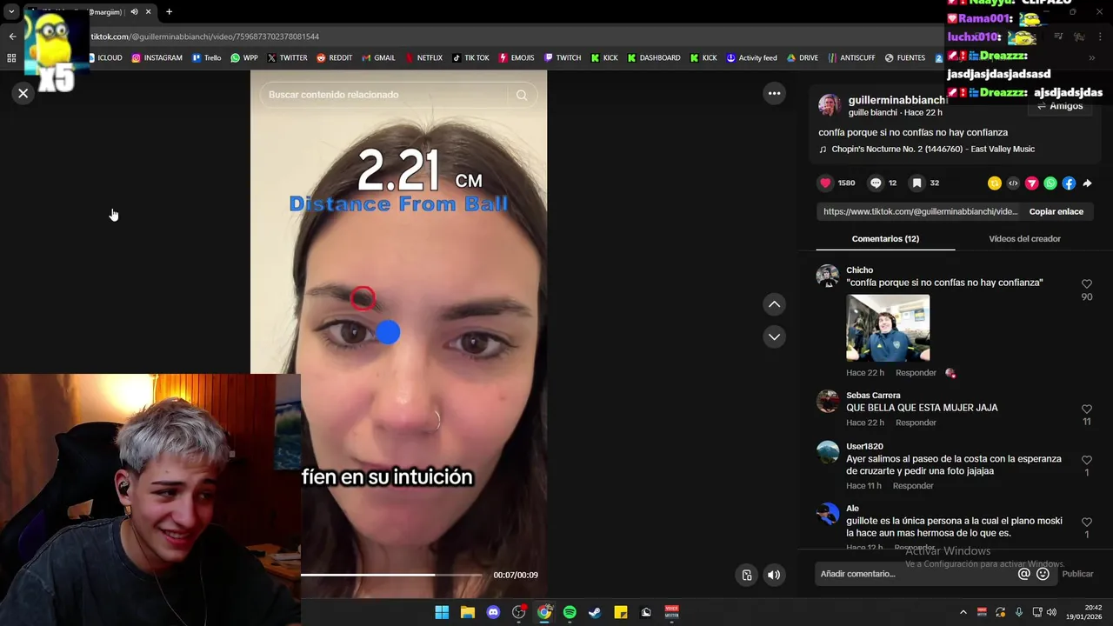This screenshot has height=626, width=1113.
Task: Open a new browser tab with plus
Action: [x=169, y=12]
